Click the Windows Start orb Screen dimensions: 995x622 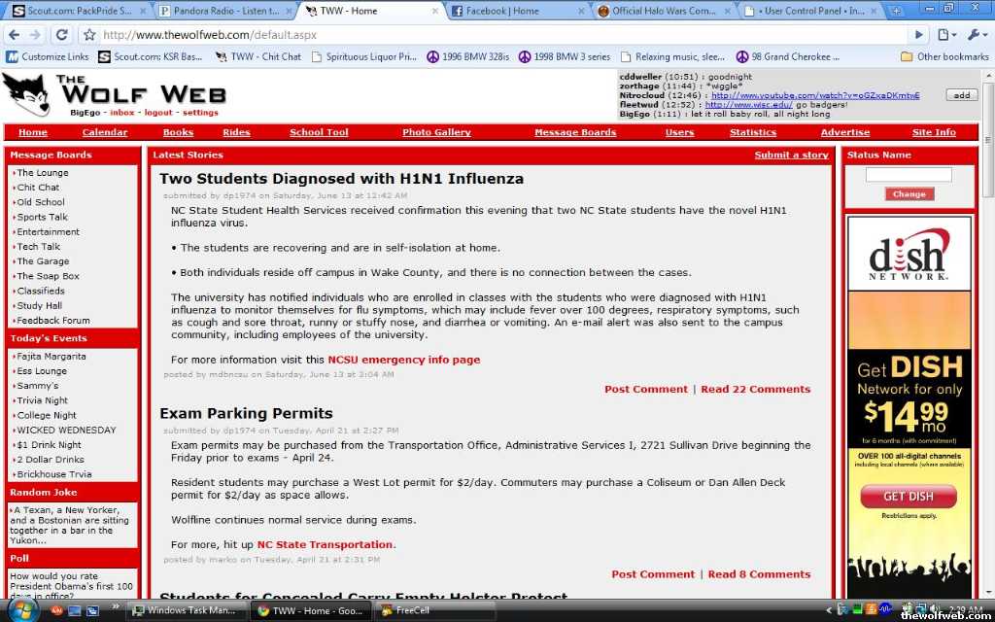click(20, 609)
